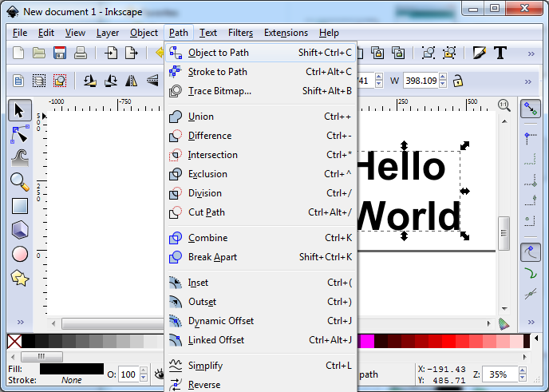Open the Object menu
This screenshot has width=549, height=392.
(144, 33)
